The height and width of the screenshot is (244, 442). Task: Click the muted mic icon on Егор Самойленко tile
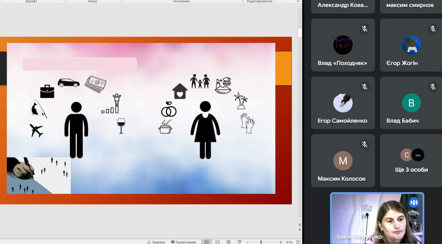(365, 86)
